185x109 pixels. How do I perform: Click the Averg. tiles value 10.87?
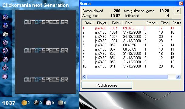click(115, 16)
